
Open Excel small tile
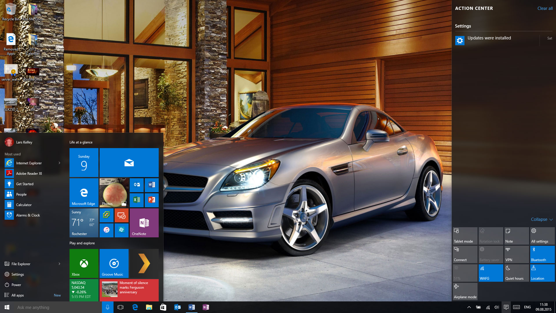click(x=136, y=200)
